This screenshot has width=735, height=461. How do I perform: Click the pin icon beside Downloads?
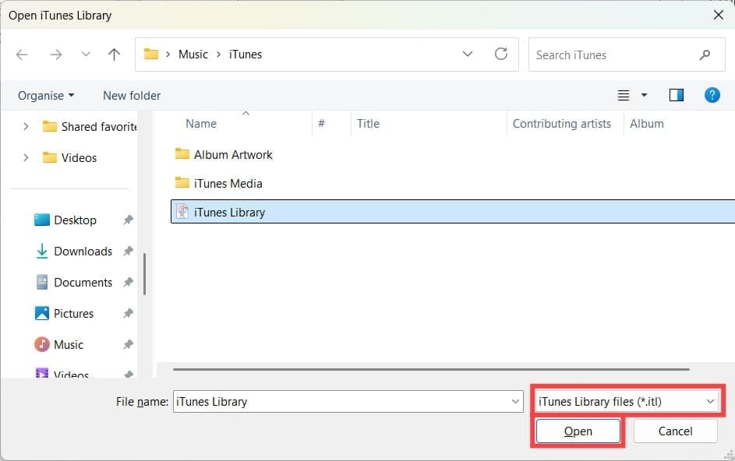[129, 251]
